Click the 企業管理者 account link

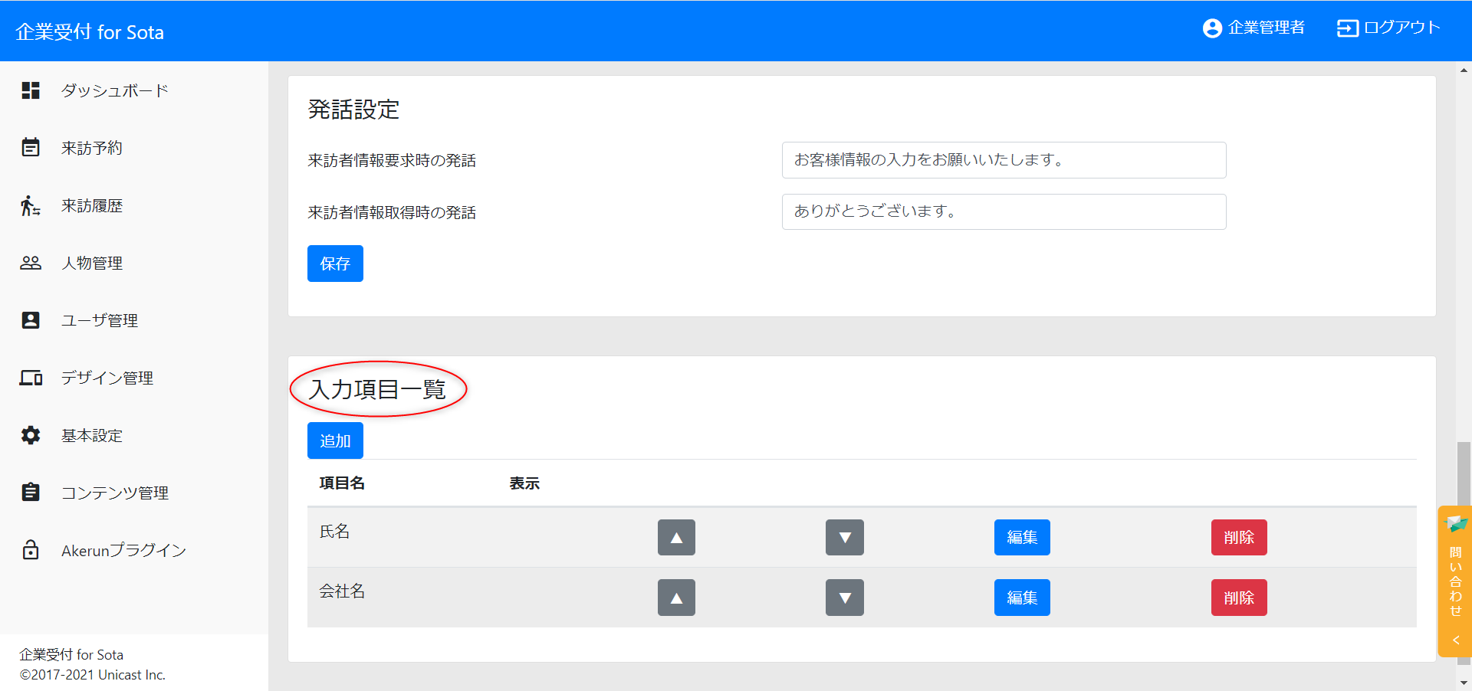1253,28
